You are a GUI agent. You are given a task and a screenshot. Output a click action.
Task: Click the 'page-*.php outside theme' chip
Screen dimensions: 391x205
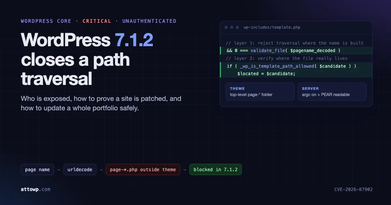point(143,170)
